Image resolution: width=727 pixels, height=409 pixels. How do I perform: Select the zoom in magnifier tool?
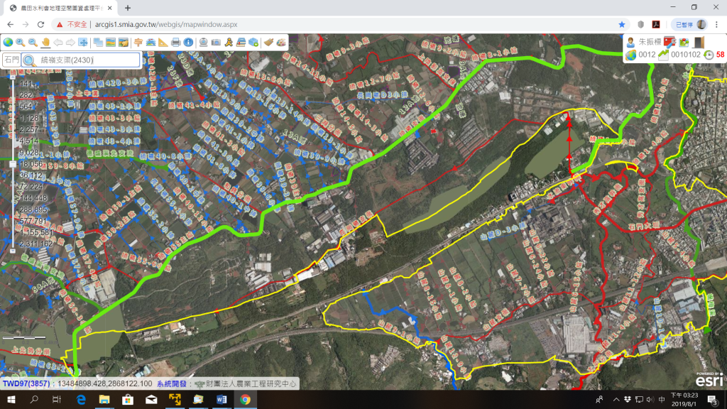pyautogui.click(x=21, y=42)
